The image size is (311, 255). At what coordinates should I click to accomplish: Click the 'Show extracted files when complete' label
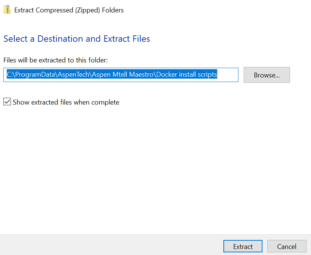66,102
